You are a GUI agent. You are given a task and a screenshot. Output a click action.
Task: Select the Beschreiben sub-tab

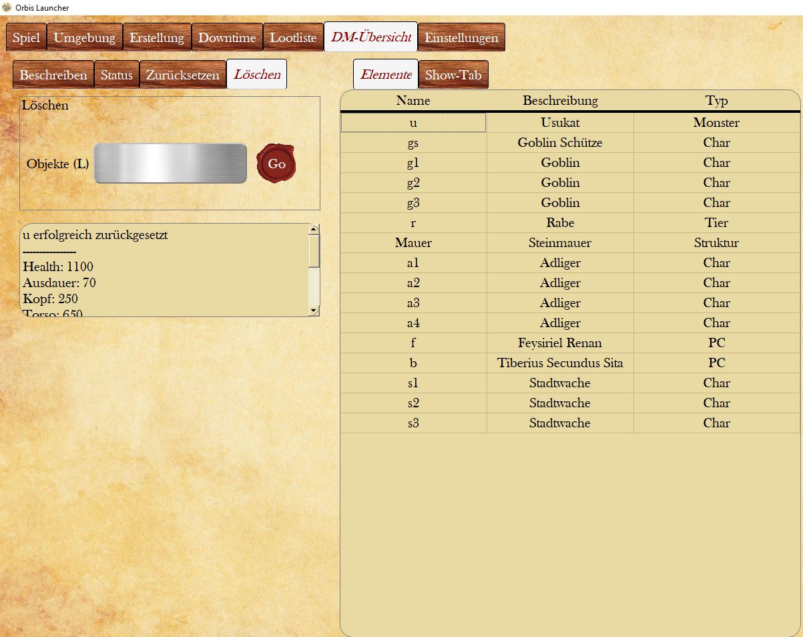53,75
